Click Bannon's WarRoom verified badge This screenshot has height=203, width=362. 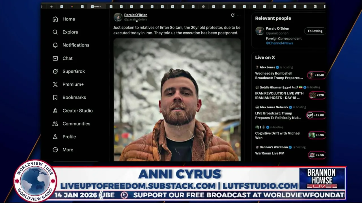[290, 147]
